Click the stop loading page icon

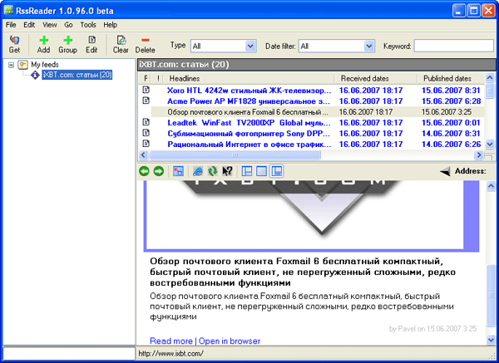(178, 171)
